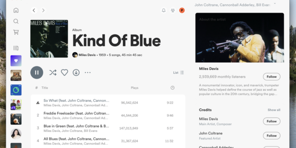Open notifications bell icon

click(164, 10)
